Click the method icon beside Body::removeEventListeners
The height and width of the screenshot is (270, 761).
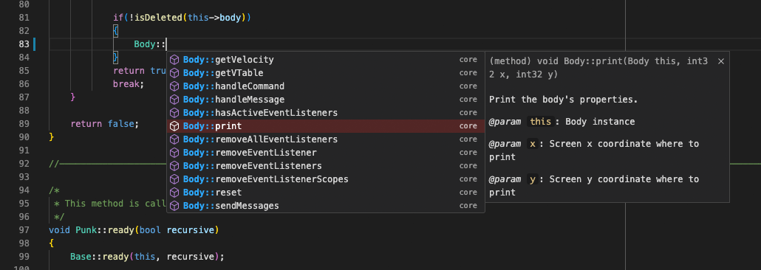point(174,166)
